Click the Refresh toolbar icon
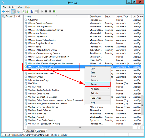This screenshot has height=138, width=145. pyautogui.click(x=23, y=12)
